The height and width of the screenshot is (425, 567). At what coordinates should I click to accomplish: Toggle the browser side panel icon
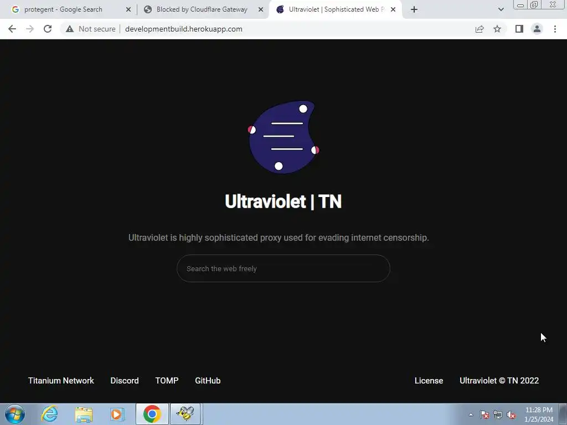(519, 29)
